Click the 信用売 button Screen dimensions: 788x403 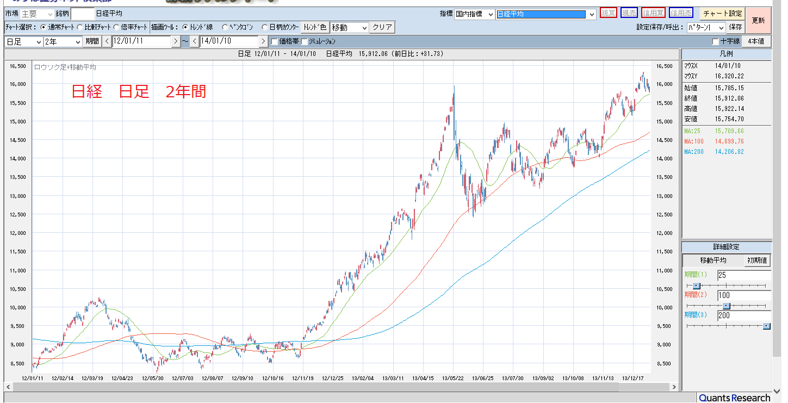[681, 14]
